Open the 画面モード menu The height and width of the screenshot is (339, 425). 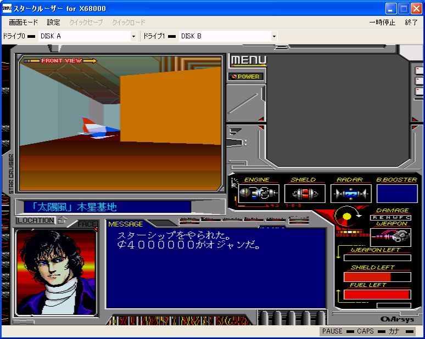pyautogui.click(x=23, y=22)
